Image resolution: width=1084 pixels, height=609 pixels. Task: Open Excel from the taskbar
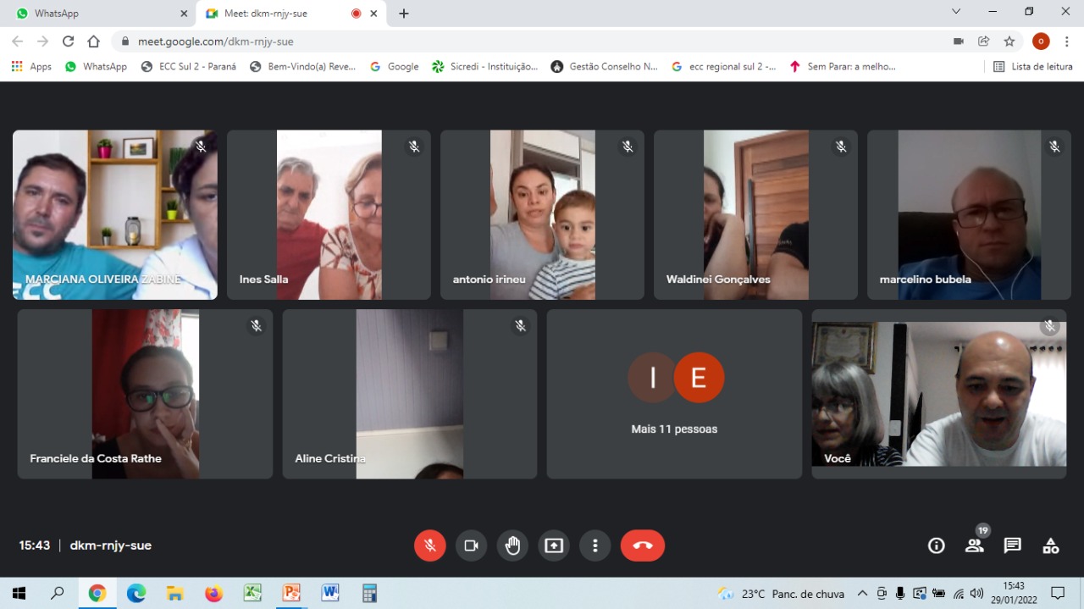tap(252, 594)
